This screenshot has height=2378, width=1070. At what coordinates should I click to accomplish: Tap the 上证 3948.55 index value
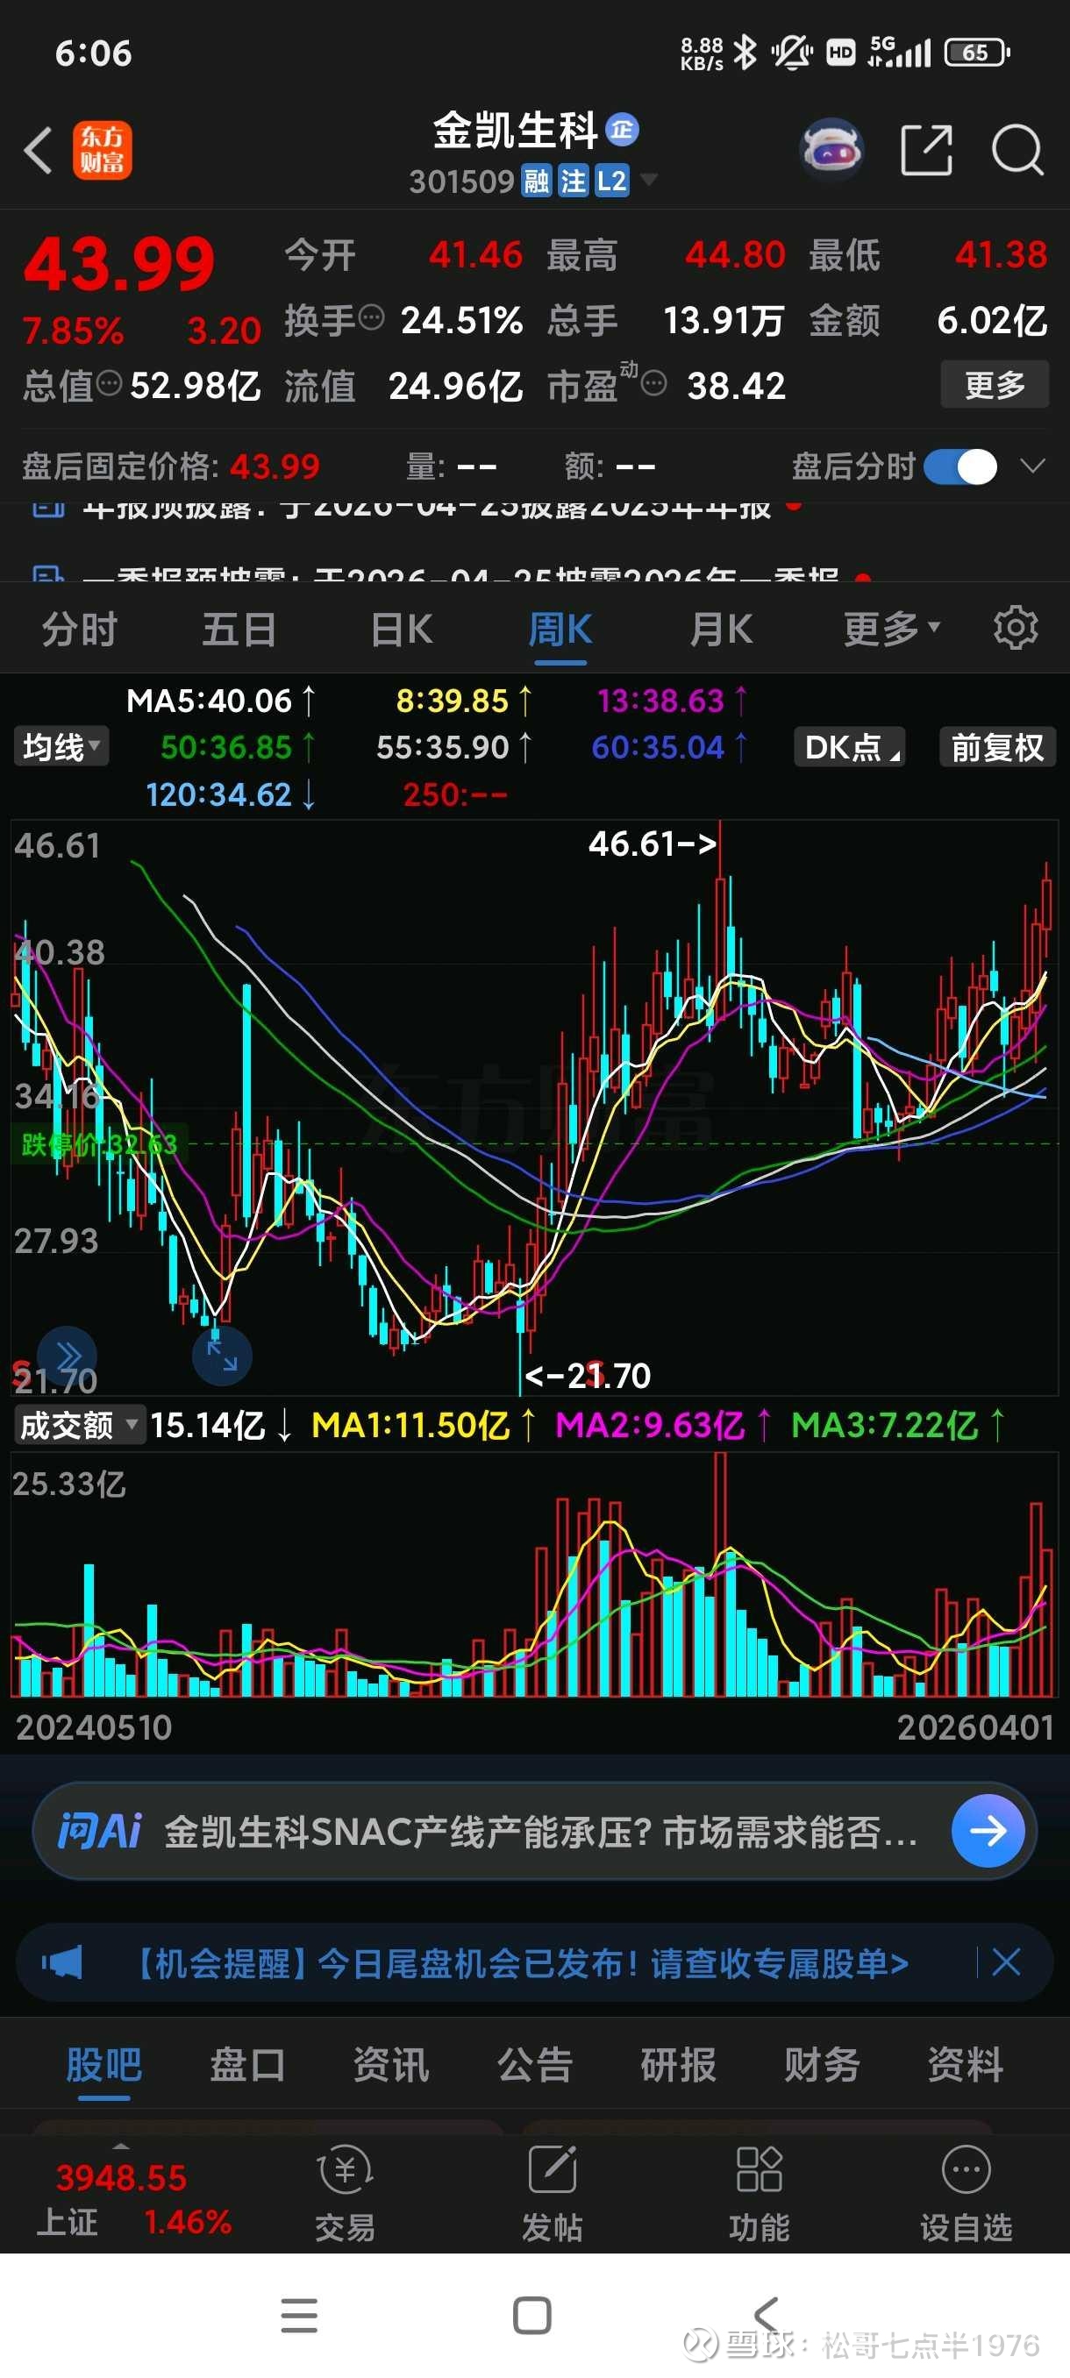[x=121, y=2178]
